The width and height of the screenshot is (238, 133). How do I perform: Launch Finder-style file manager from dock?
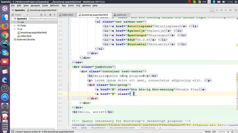click(5, 17)
